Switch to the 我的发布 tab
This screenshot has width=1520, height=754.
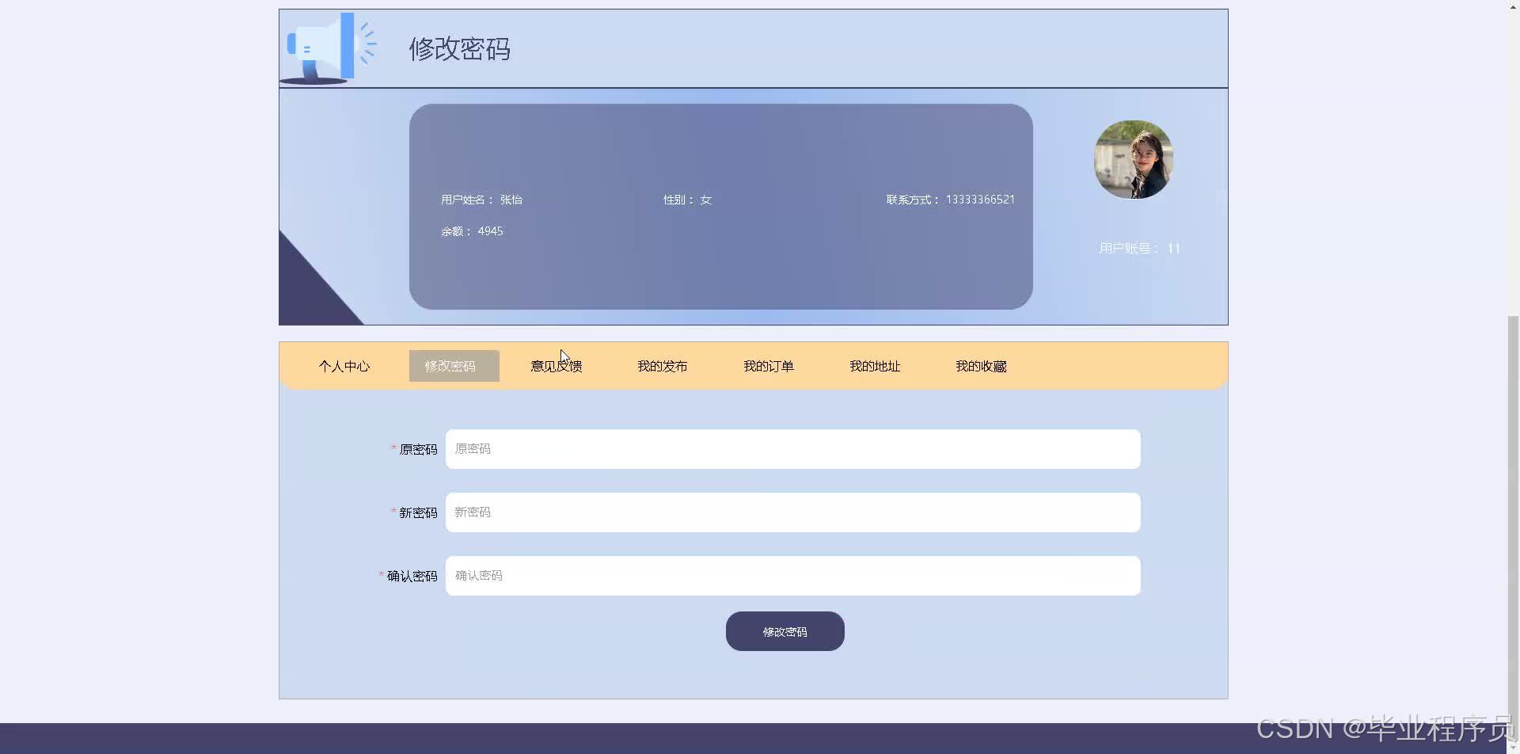point(663,366)
